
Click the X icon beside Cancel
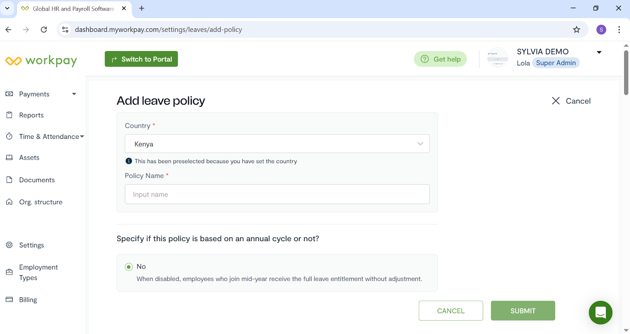click(x=556, y=101)
